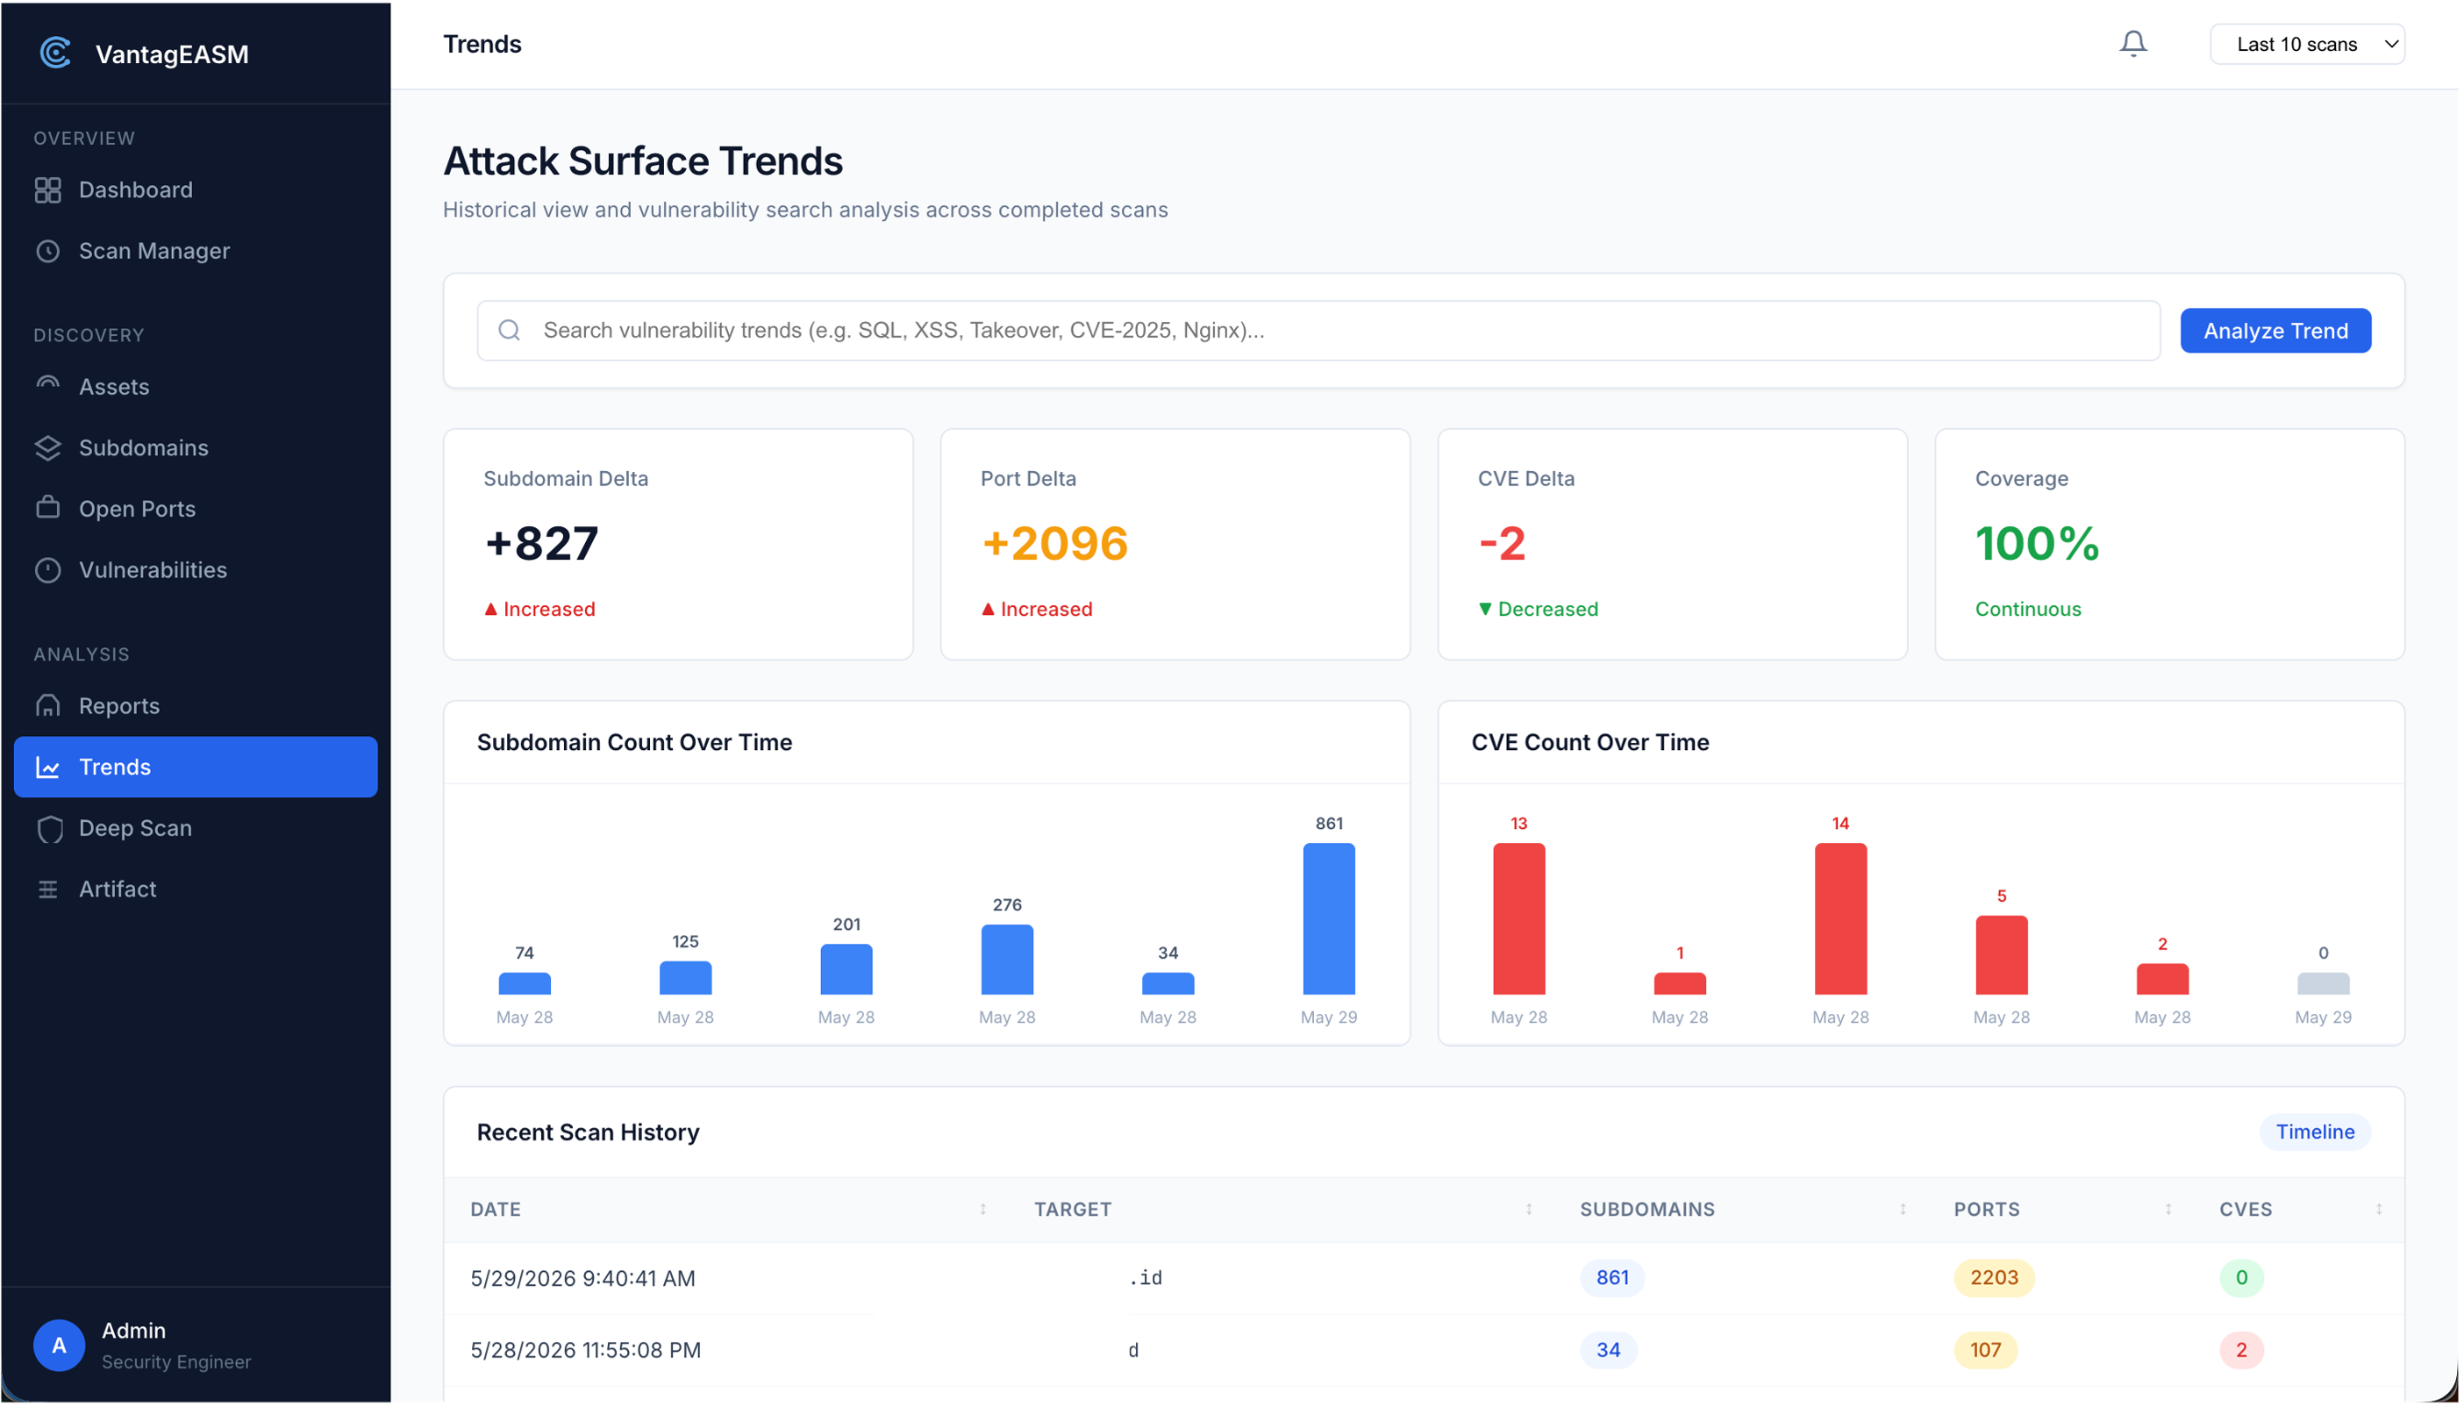Click the Trends page title in header

(482, 45)
